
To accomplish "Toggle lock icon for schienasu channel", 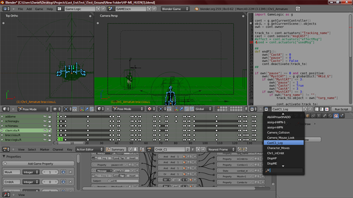I will coord(50,126).
